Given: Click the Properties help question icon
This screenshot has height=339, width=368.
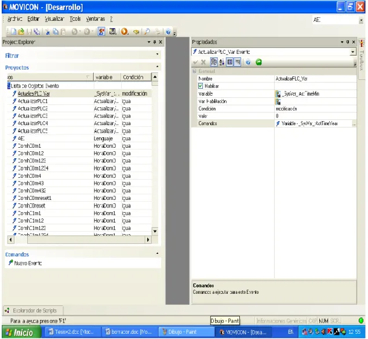Looking at the screenshot, I should 248,62.
